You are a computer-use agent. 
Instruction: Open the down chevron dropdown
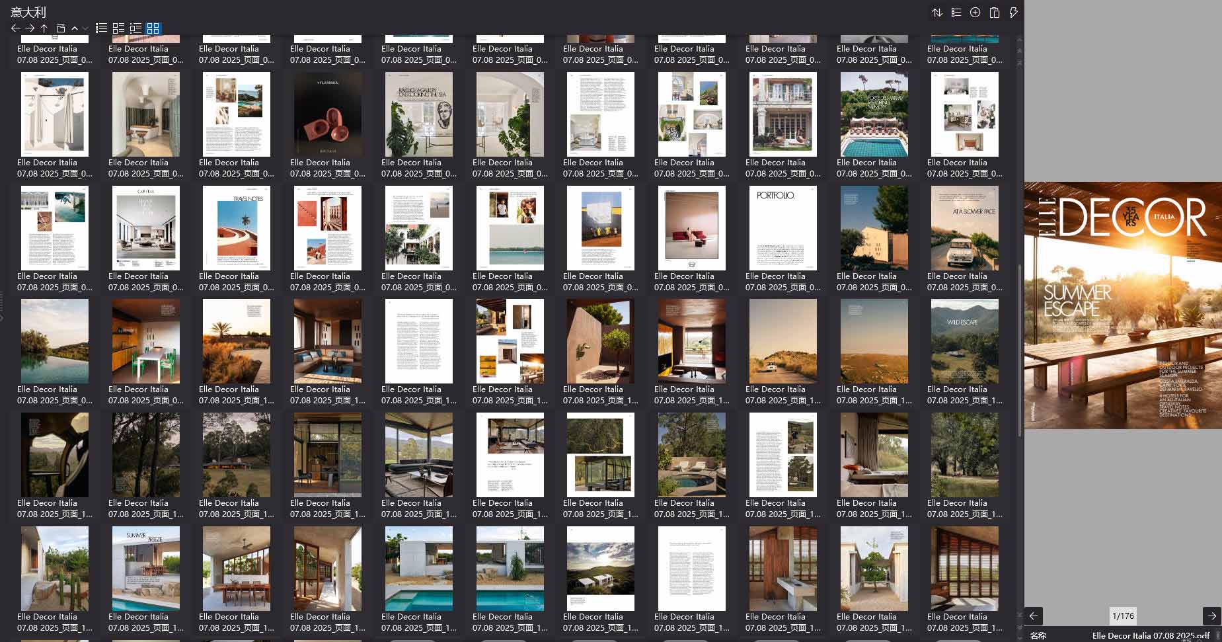[x=85, y=28]
